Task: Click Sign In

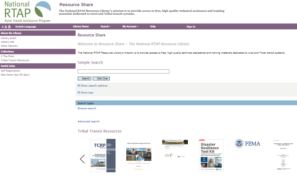Action: click(x=191, y=26)
